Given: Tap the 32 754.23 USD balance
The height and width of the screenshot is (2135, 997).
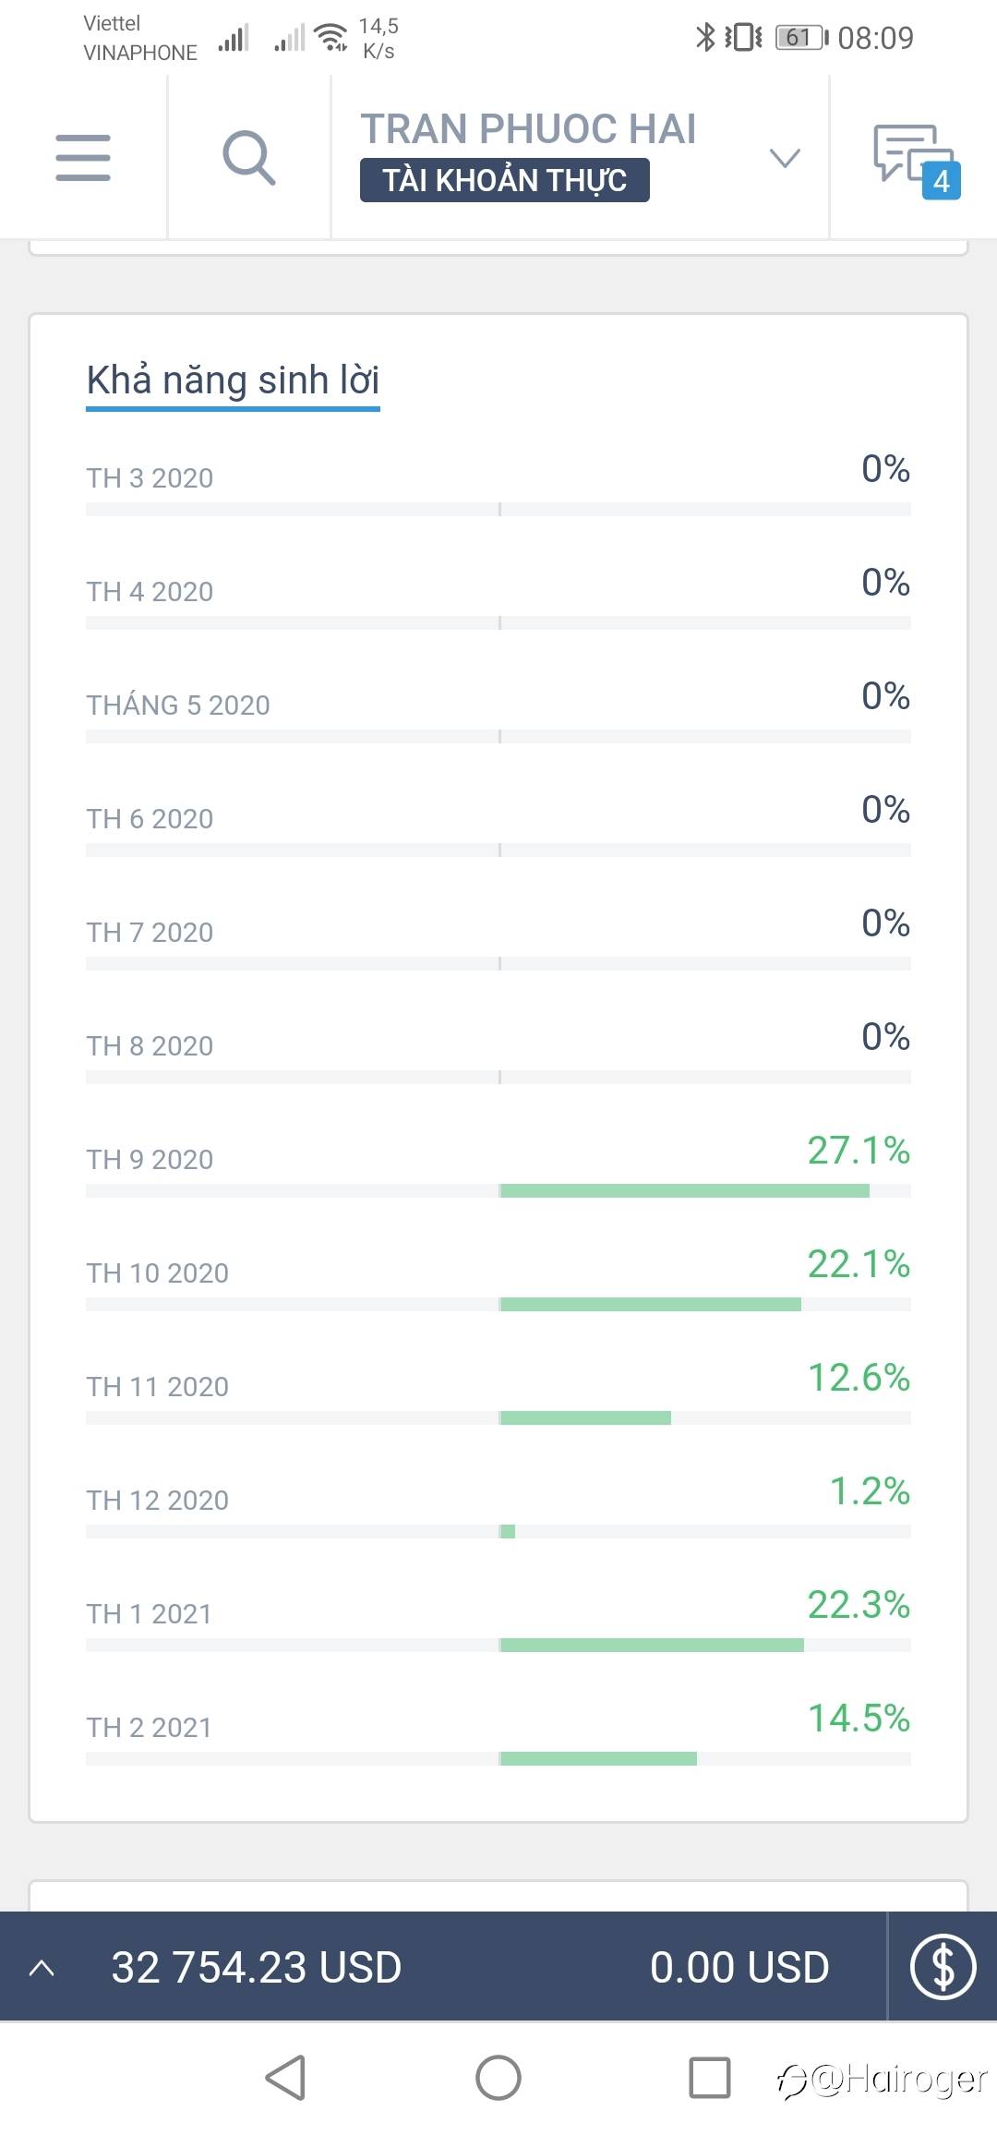Looking at the screenshot, I should [x=256, y=1967].
